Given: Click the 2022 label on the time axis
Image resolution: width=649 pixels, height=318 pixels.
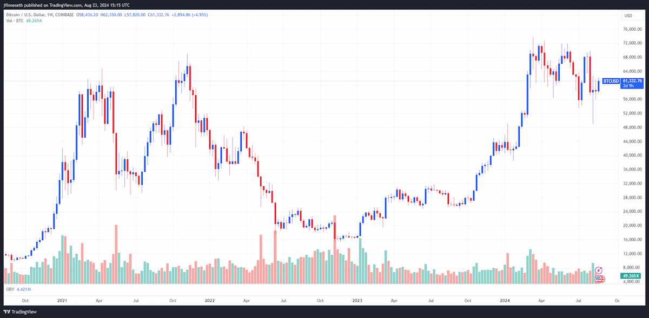Looking at the screenshot, I should coord(209,300).
